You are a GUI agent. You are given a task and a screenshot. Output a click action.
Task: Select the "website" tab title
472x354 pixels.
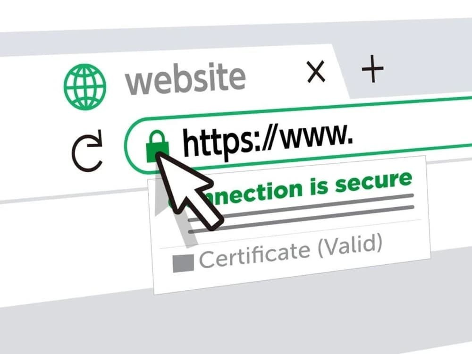click(185, 78)
